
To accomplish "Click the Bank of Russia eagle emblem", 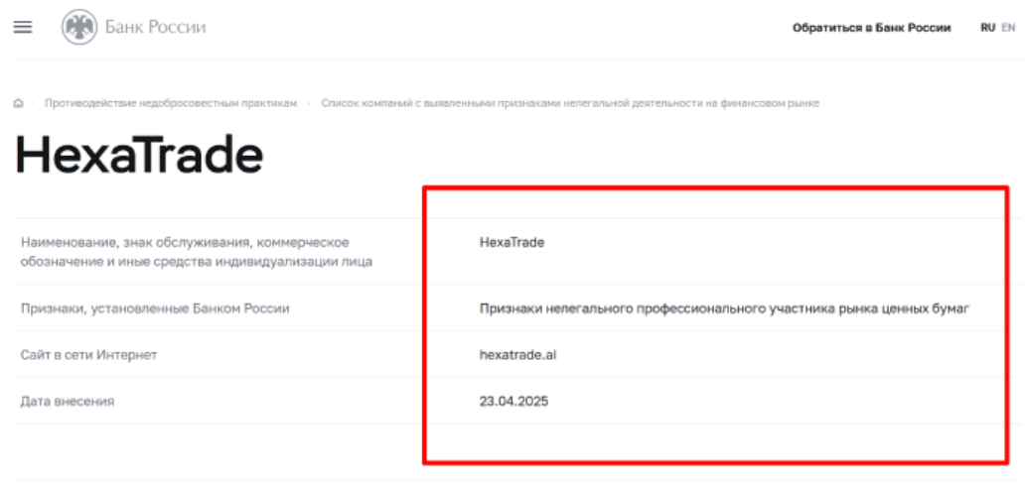I will click(x=79, y=28).
